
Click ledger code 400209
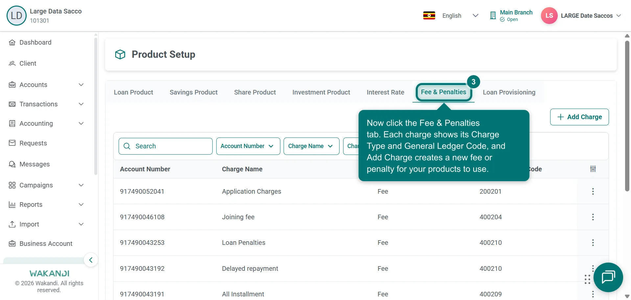click(x=491, y=294)
